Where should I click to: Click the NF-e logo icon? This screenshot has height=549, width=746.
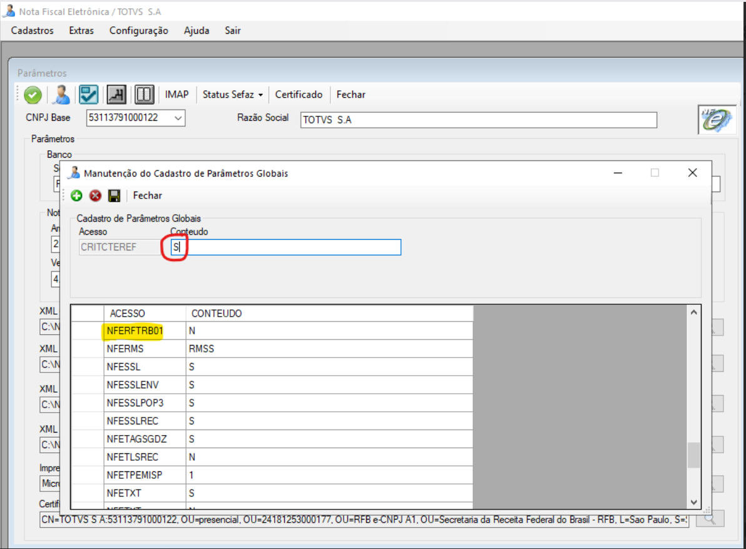point(717,119)
